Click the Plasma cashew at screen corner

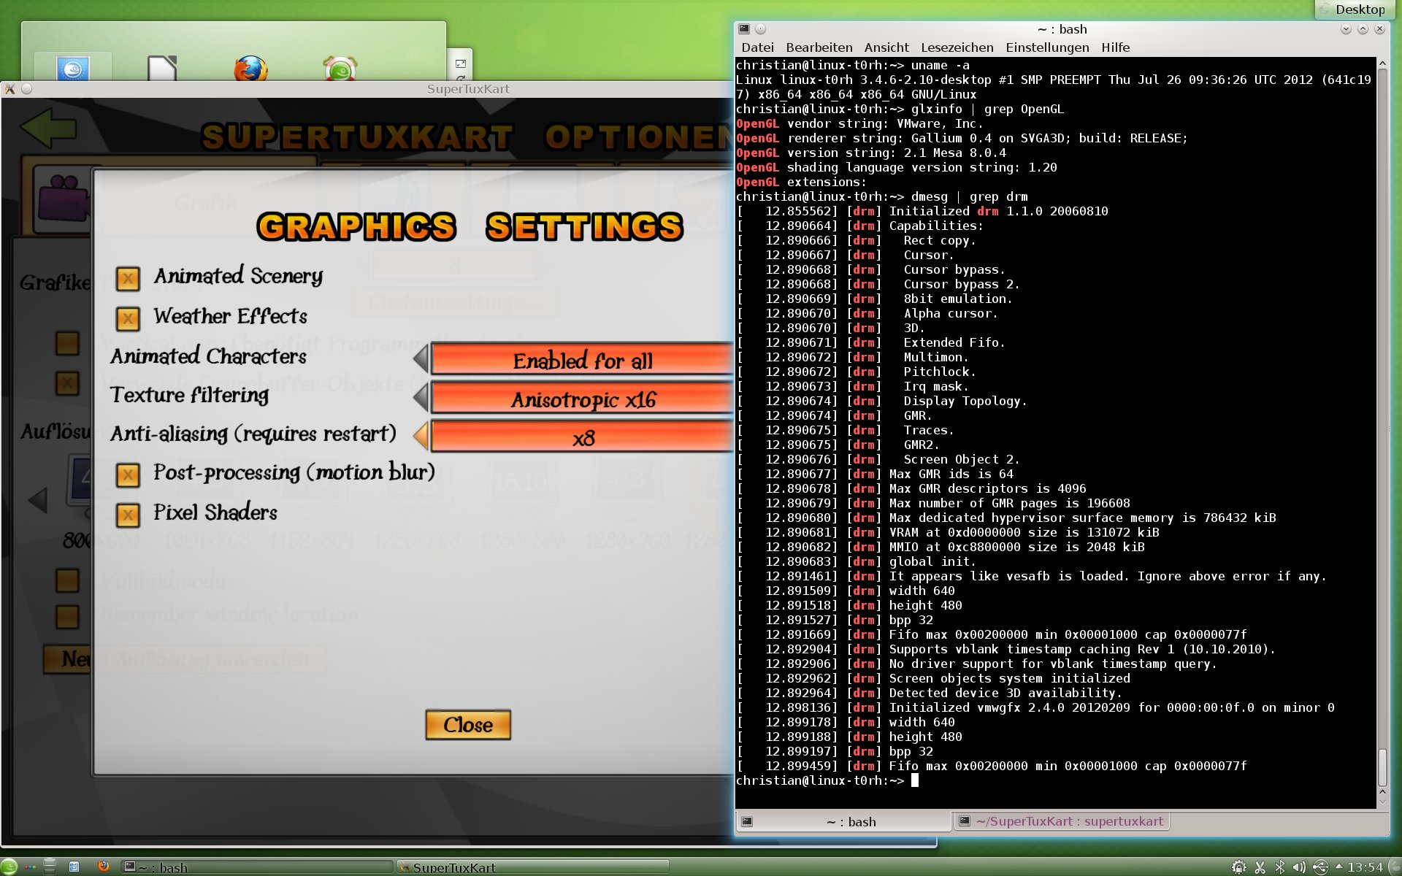[x=1395, y=867]
